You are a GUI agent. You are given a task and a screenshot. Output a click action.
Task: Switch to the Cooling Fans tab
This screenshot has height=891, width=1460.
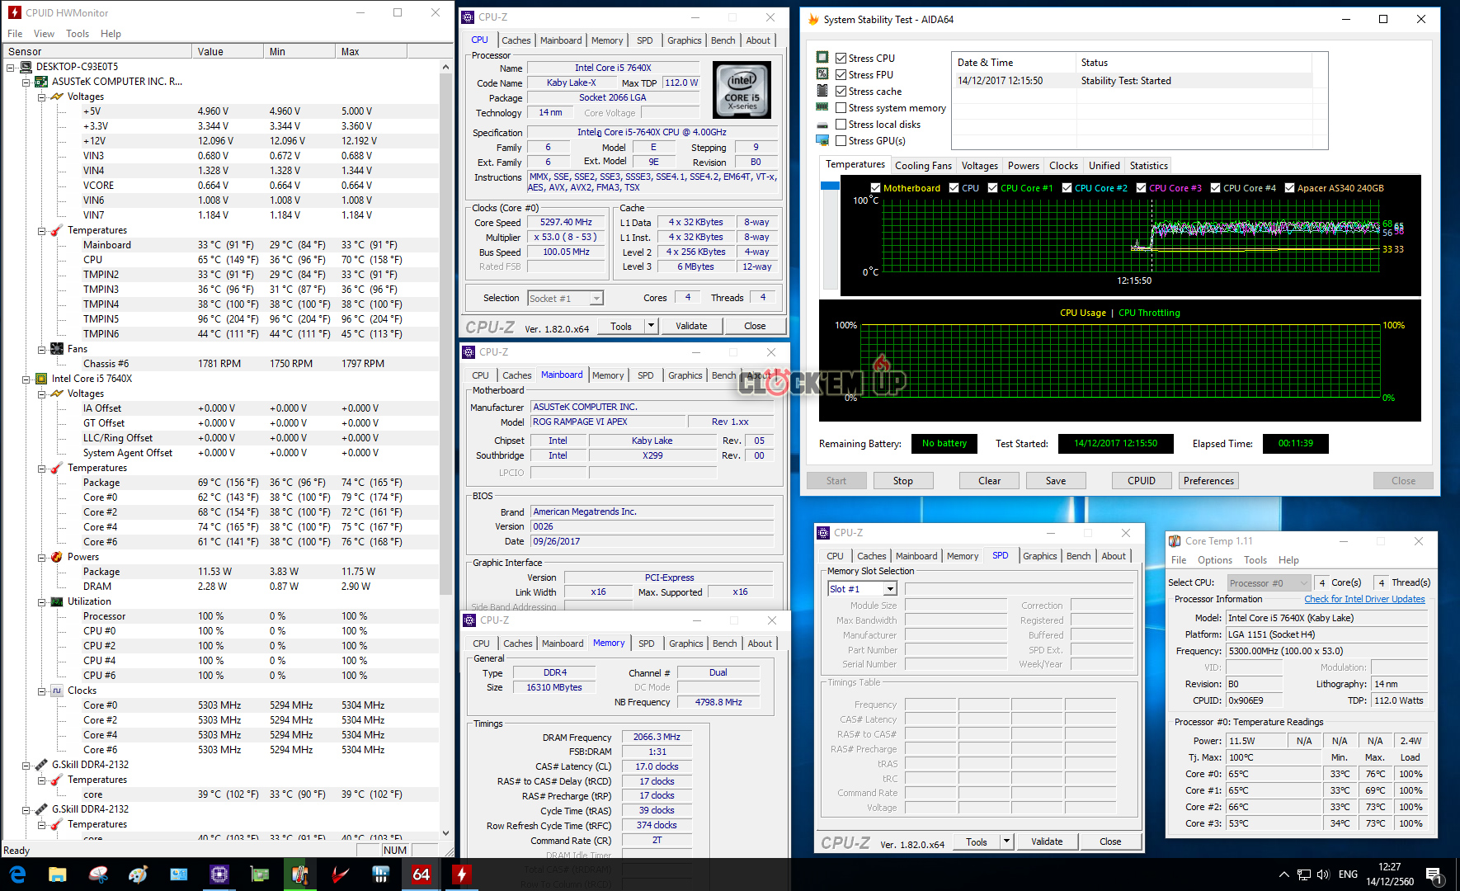pos(923,166)
